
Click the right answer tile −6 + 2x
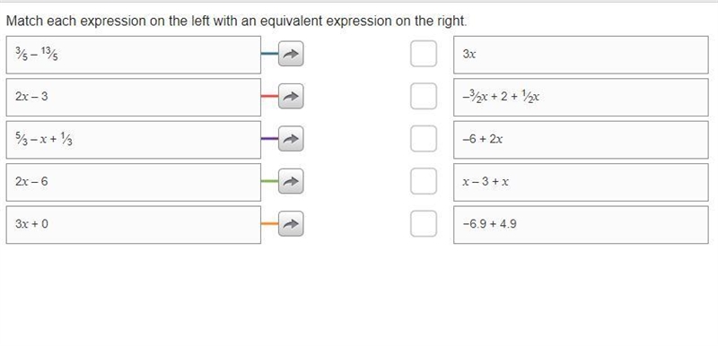[x=581, y=140]
